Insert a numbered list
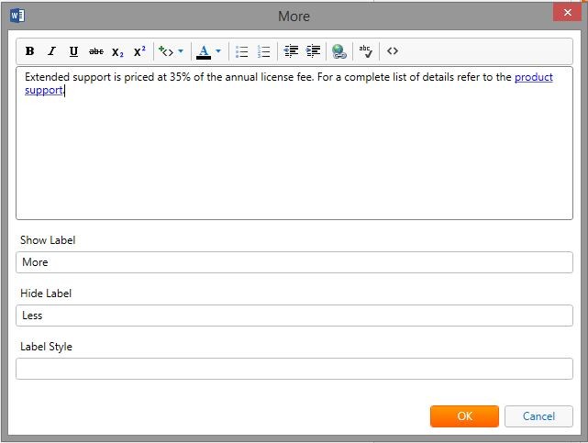 [264, 51]
